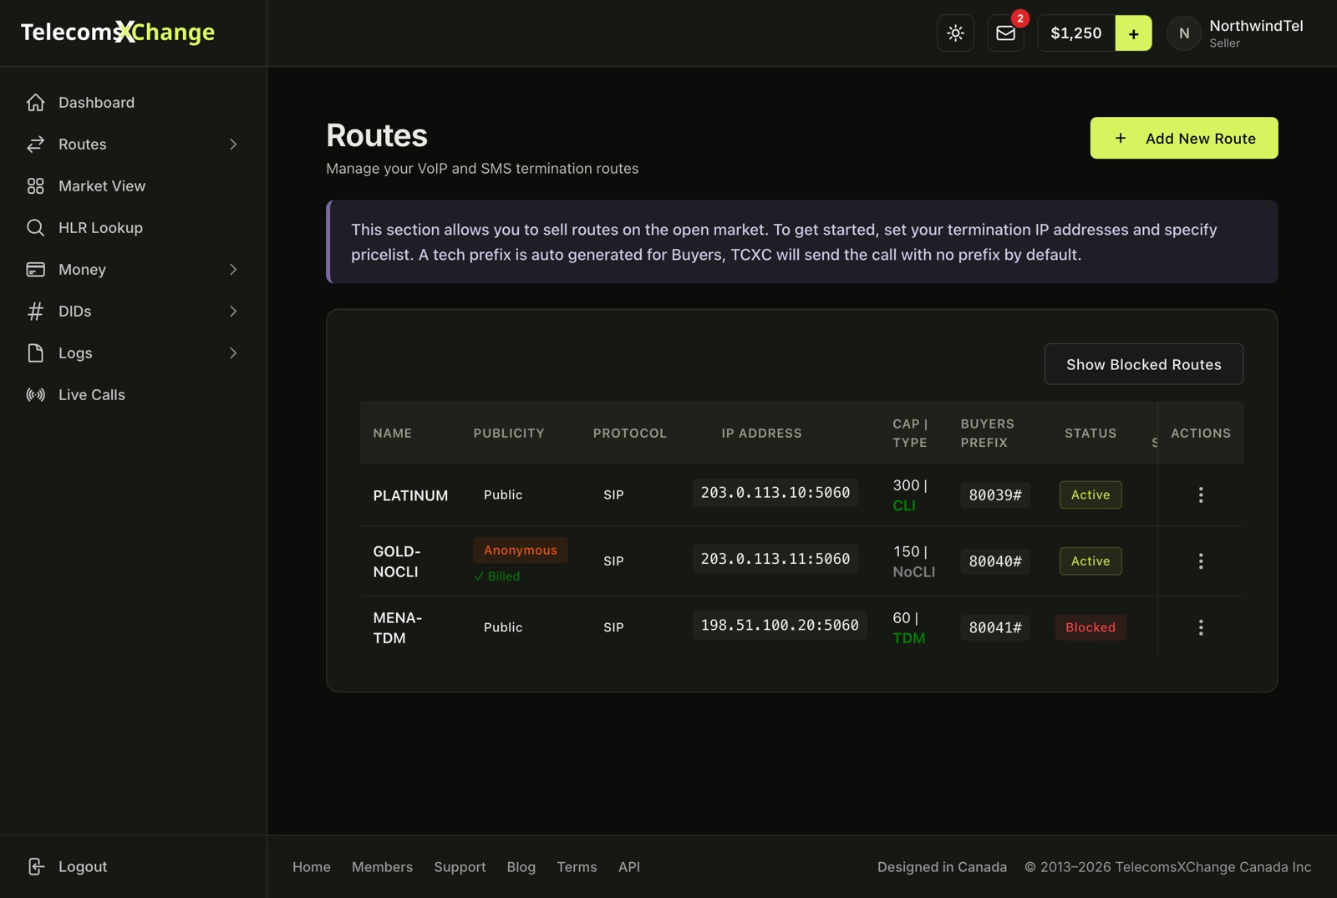Image resolution: width=1337 pixels, height=898 pixels.
Task: Click the Money card icon
Action: (x=35, y=269)
